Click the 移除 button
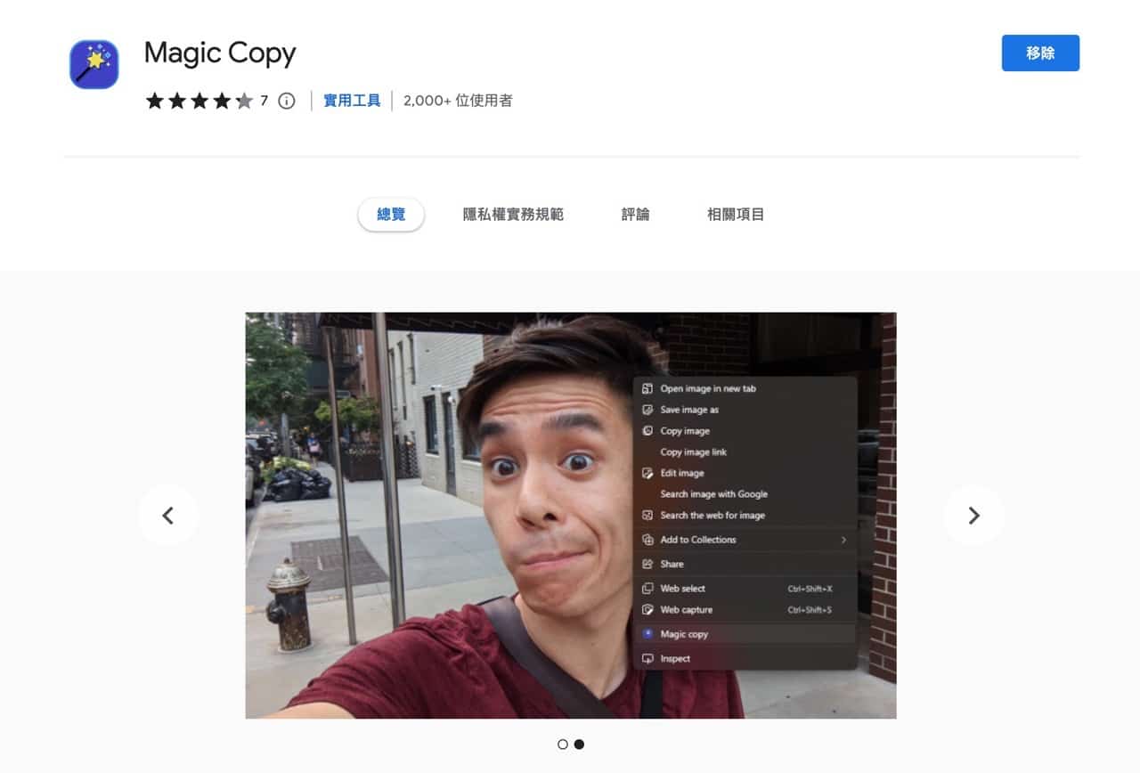The height and width of the screenshot is (773, 1140). [x=1040, y=53]
